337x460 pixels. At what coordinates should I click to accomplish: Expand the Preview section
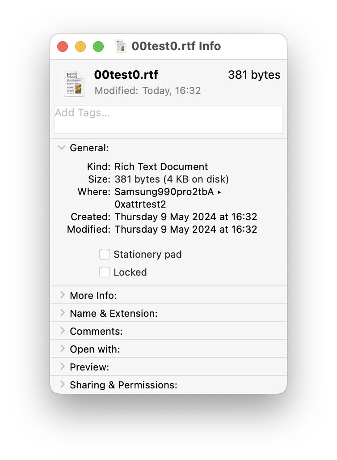click(62, 367)
